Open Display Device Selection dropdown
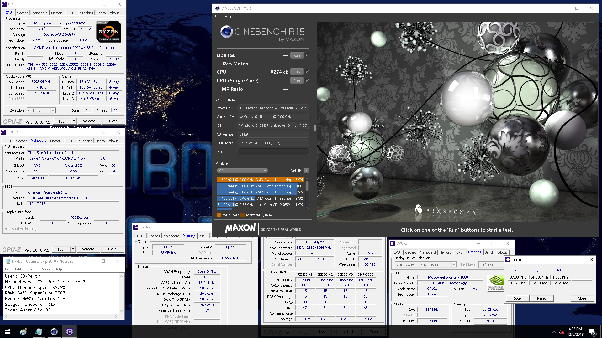This screenshot has width=602, height=338. 425,265
